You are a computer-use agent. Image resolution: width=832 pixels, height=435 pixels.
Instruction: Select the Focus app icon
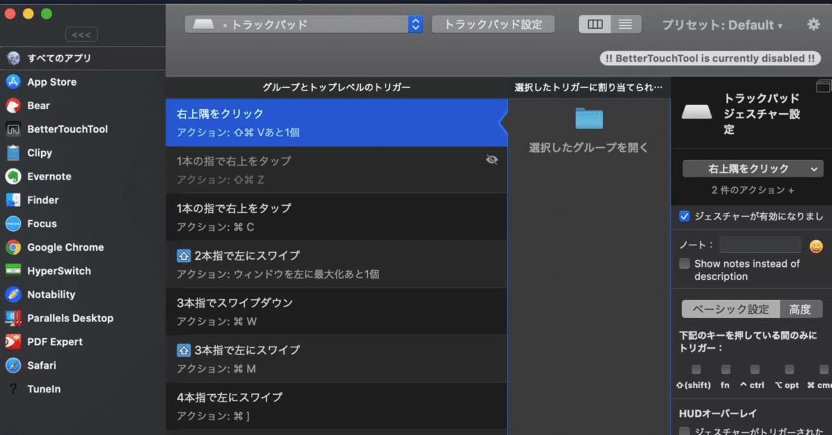14,224
